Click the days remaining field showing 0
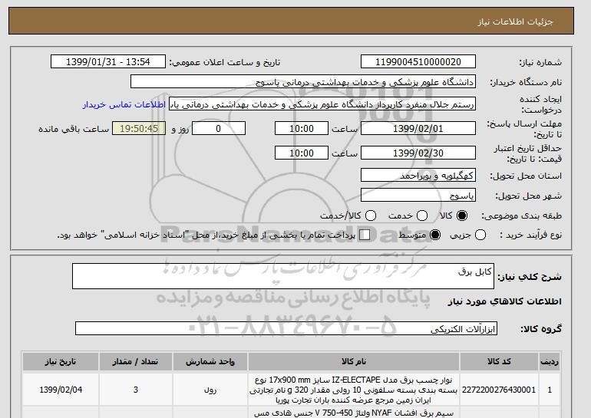The height and width of the screenshot is (418, 591). point(219,128)
